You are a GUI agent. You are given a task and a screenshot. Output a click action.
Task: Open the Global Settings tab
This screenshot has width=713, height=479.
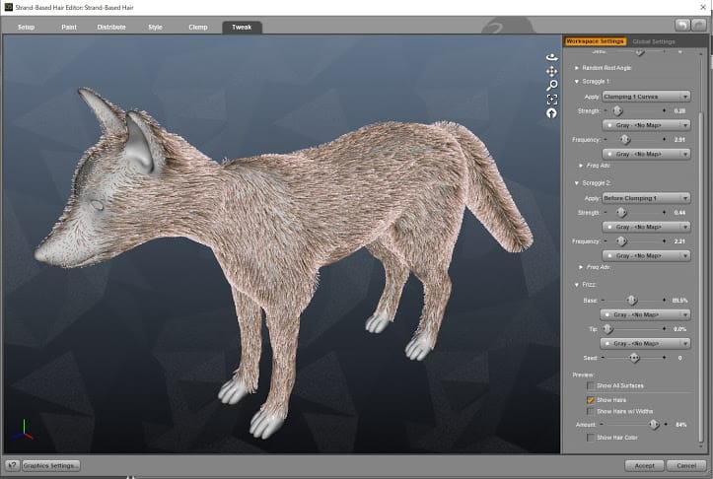coord(654,41)
